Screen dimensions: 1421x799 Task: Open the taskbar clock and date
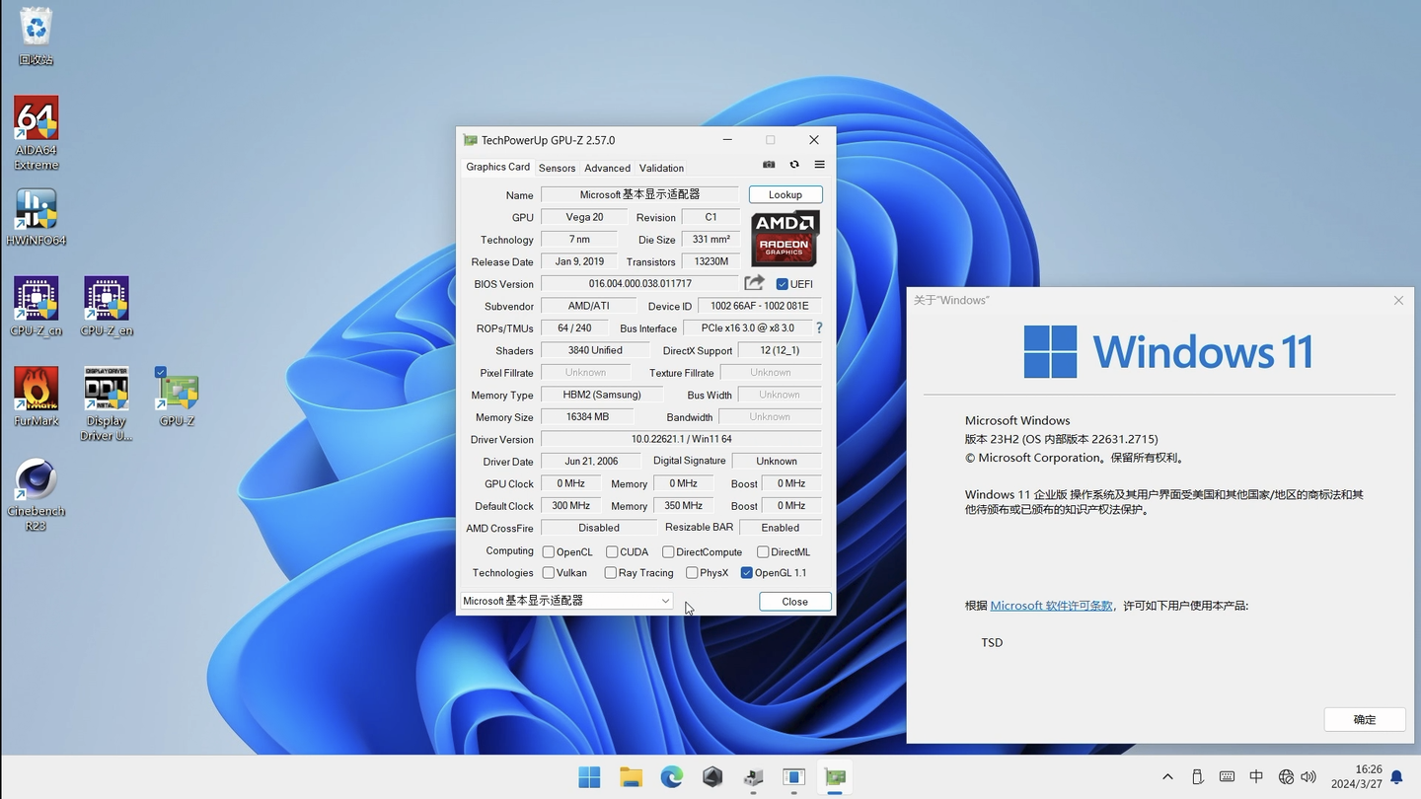(1355, 777)
